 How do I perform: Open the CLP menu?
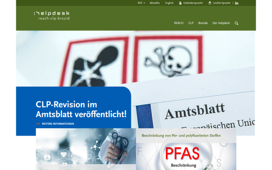tap(191, 23)
